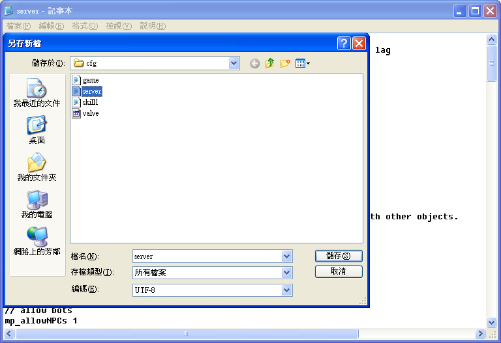
Task: Expand the cfg folder location dropdown
Action: 234,63
